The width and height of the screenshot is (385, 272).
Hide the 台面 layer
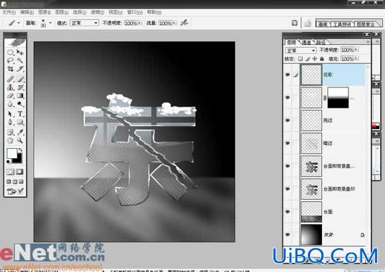tap(287, 212)
